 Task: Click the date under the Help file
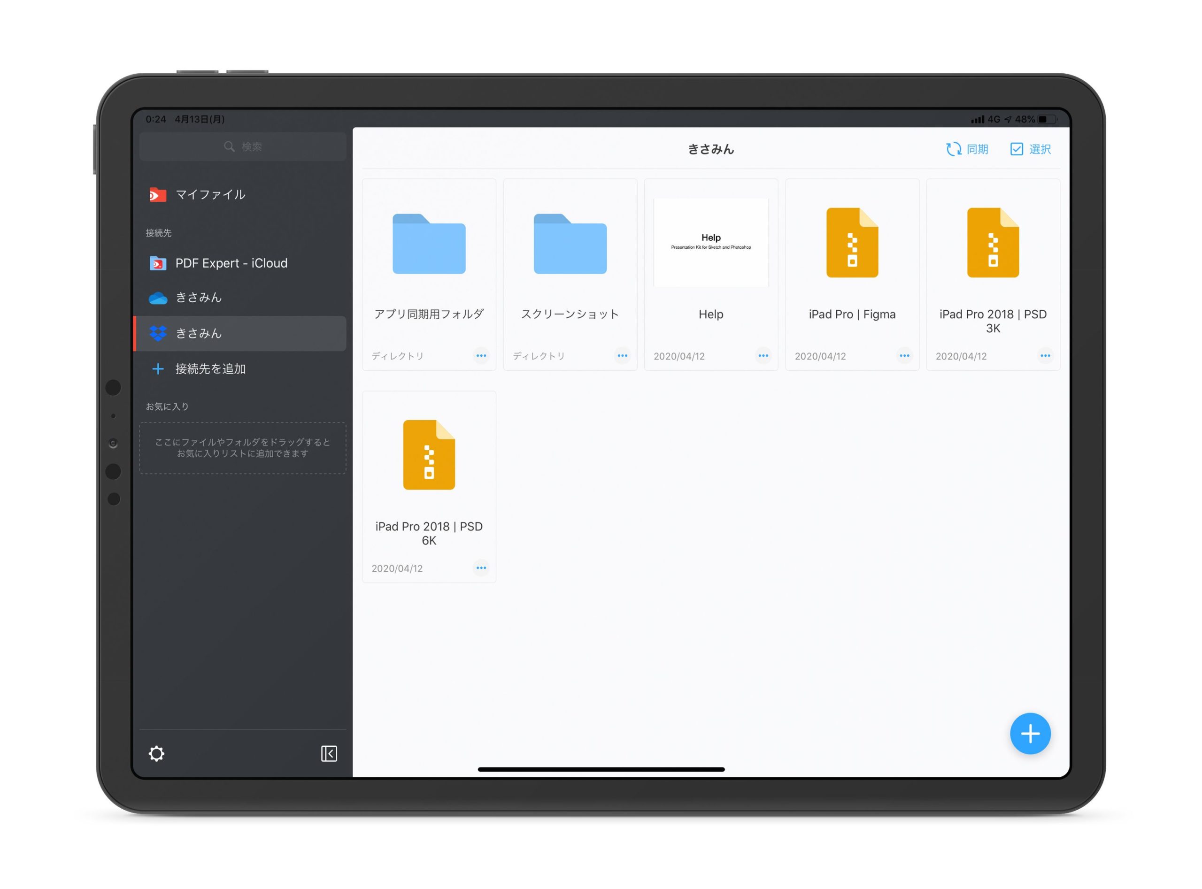point(679,356)
